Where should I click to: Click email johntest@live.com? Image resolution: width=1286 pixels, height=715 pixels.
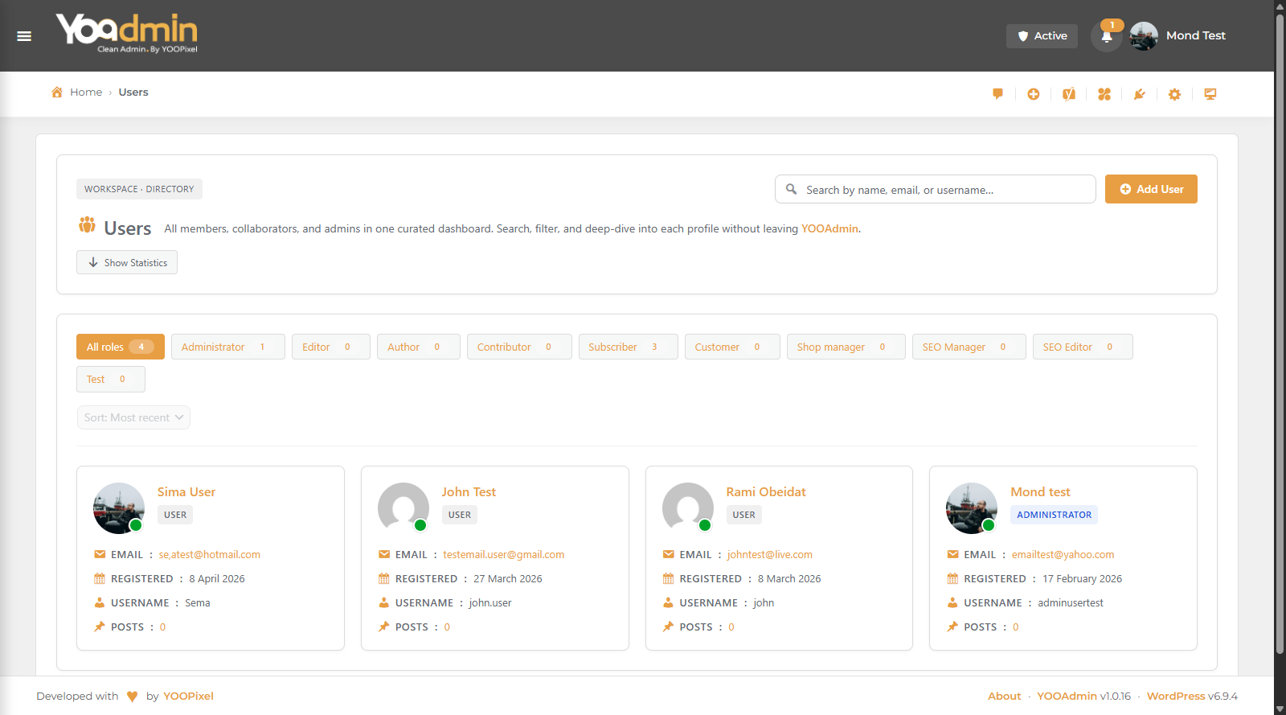770,554
